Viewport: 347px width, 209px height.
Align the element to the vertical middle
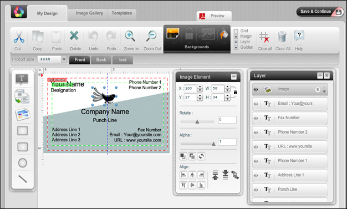coord(192,185)
